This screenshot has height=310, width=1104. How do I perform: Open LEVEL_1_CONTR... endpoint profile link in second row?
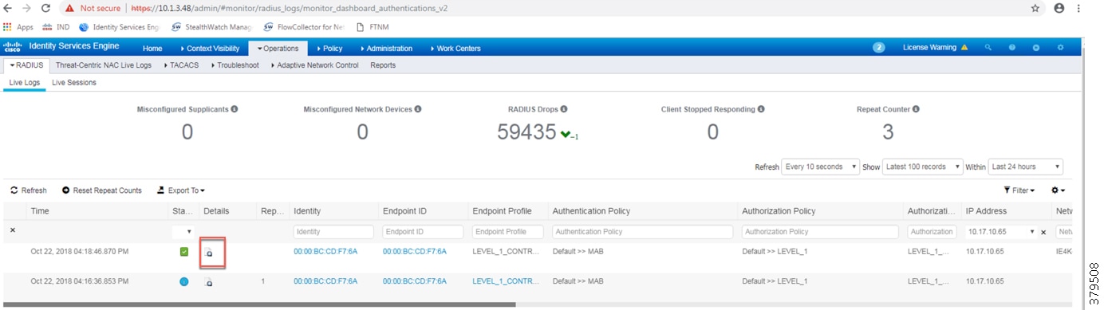coord(506,281)
